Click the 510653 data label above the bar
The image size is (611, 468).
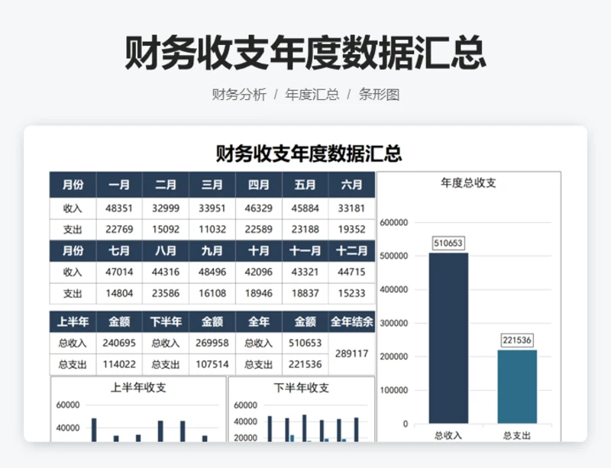448,243
